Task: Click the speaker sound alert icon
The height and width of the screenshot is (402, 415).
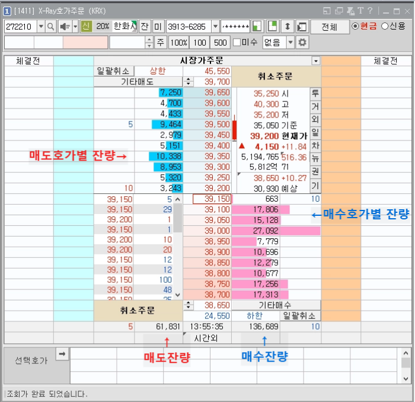Action: pyautogui.click(x=65, y=27)
